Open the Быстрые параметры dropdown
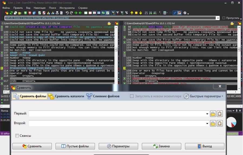The width and height of the screenshot is (243, 155). pyautogui.click(x=203, y=96)
